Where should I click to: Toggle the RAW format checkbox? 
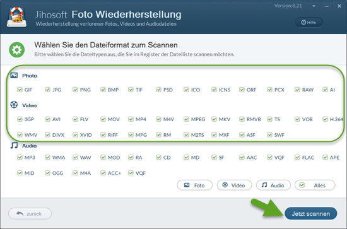coord(297,90)
